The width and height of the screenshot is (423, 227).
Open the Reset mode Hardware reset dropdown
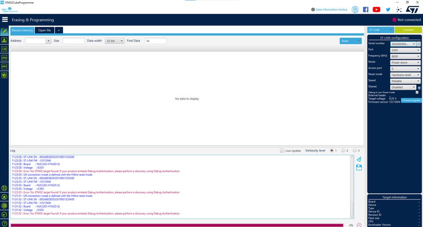(x=405, y=75)
